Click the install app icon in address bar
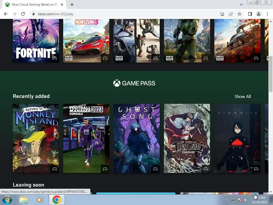The image size is (273, 205). tap(222, 14)
